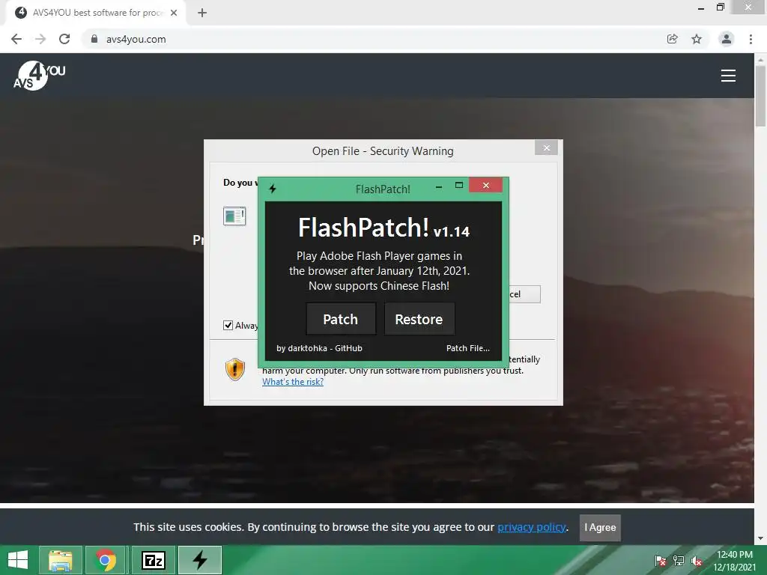Viewport: 767px width, 575px height.
Task: Close the Open File - Security Warning dialog
Action: tap(546, 147)
